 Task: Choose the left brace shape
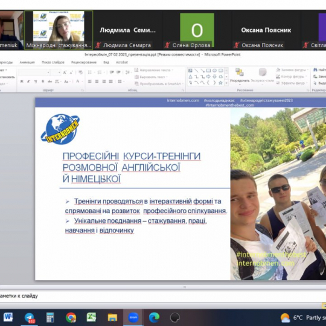tap(208, 83)
